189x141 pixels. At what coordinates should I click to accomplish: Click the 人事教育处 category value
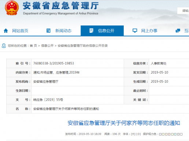159,63
